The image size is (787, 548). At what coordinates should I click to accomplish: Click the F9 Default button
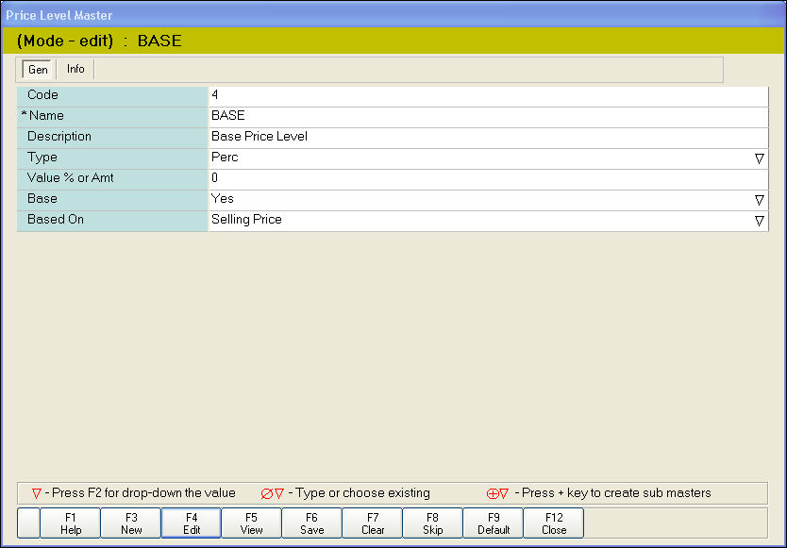(x=493, y=523)
